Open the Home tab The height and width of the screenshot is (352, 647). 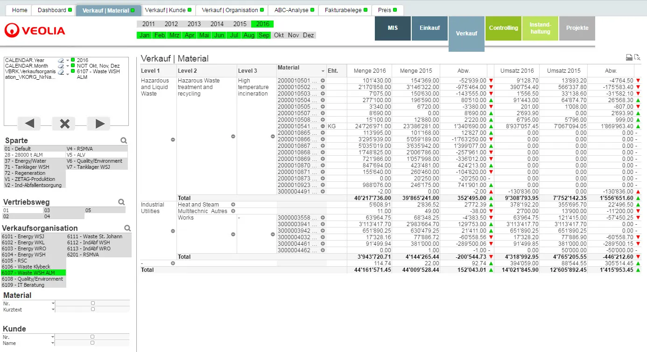20,10
